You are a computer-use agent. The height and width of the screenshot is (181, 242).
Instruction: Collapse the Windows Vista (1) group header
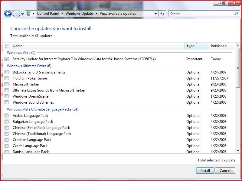point(21,52)
